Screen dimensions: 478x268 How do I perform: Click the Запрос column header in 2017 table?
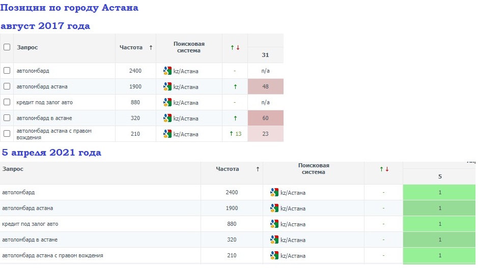[27, 47]
